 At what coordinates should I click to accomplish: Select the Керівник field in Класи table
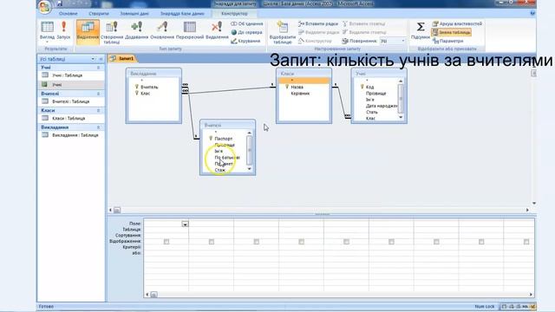point(300,94)
